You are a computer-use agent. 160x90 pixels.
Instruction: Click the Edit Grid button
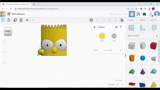tap(118, 80)
